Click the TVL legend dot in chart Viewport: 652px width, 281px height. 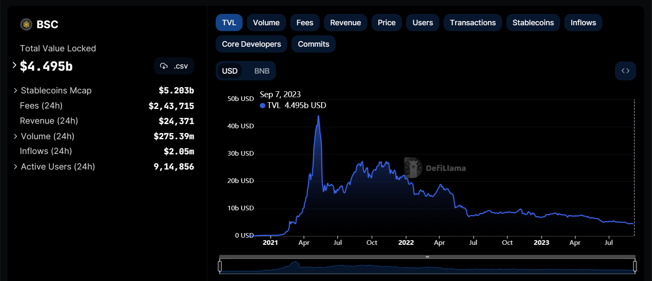[x=263, y=106]
